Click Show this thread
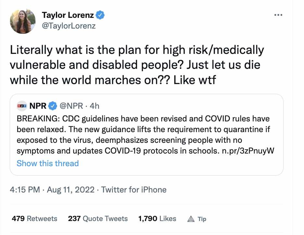The image size is (304, 235). 48,163
